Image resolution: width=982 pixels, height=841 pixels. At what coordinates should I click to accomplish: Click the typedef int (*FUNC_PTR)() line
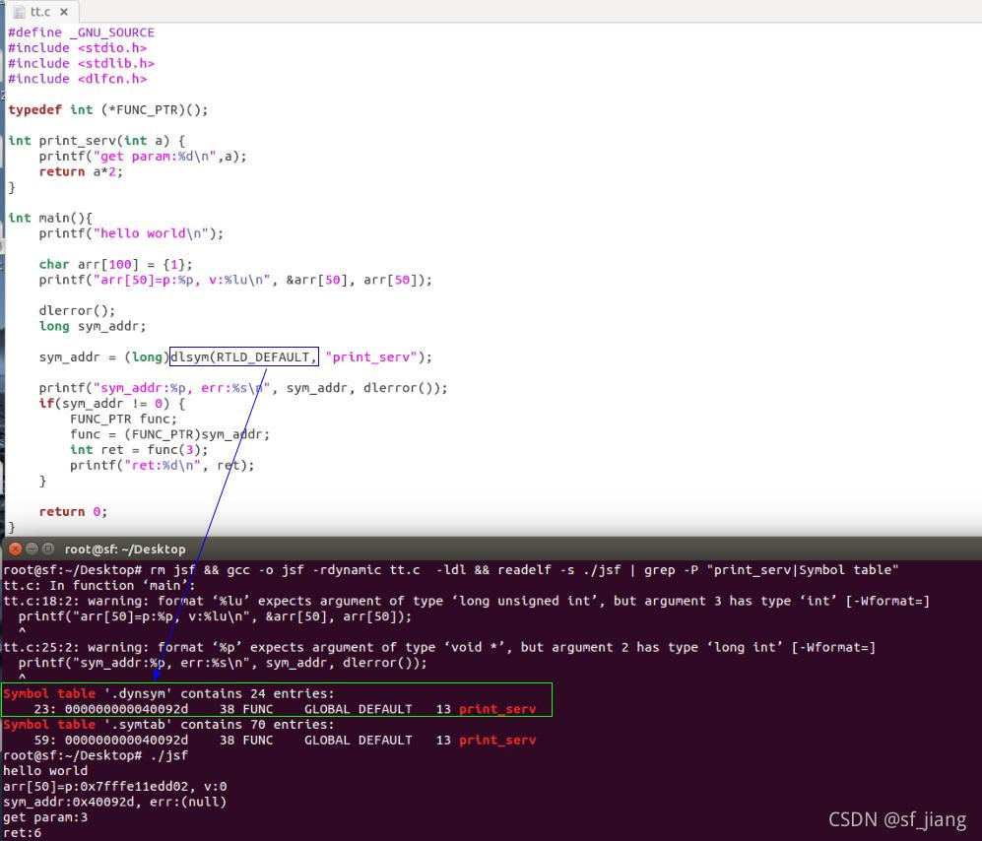(107, 110)
